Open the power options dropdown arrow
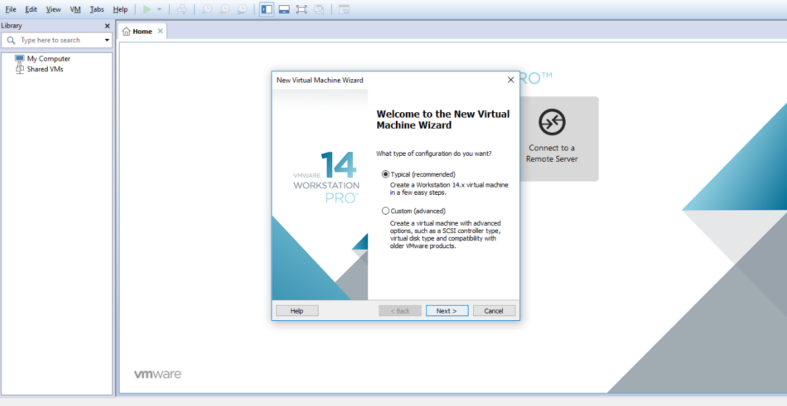 click(159, 9)
